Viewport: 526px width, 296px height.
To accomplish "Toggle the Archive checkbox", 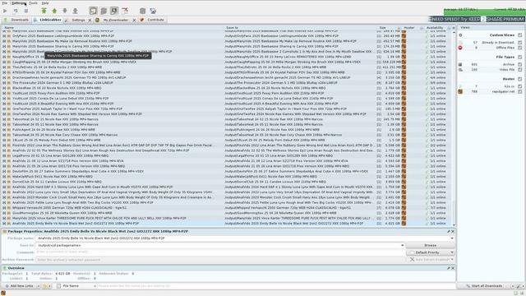I will [520, 64].
